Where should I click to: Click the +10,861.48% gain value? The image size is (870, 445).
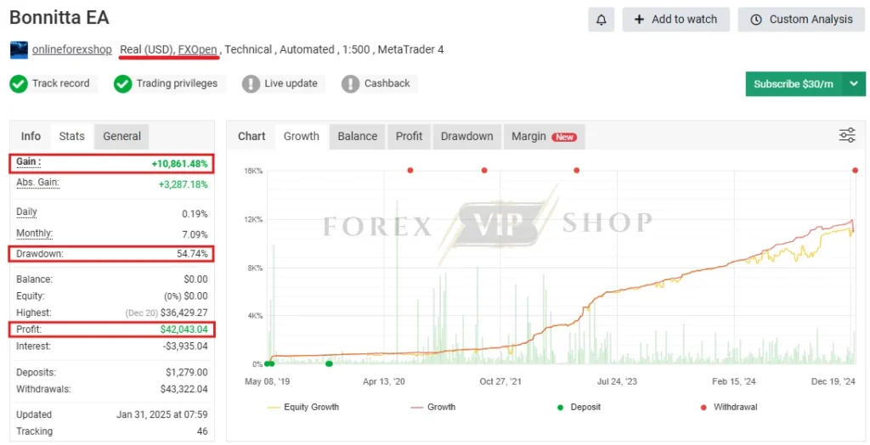[180, 164]
